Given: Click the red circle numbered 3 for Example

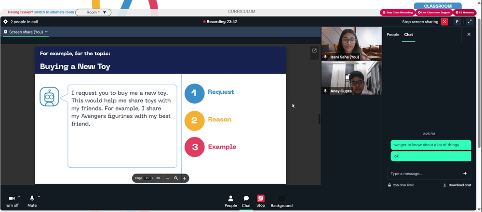Looking at the screenshot, I should coord(194,147).
